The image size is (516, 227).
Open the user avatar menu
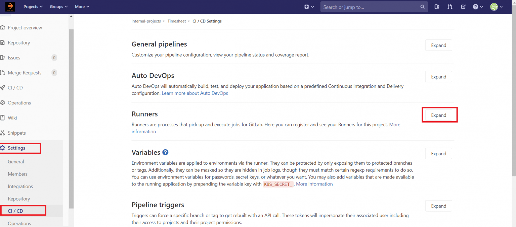pos(496,7)
